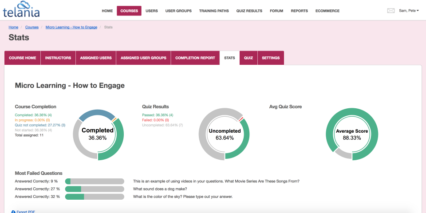Screen dimensions: 426x213
Task: Click the Courses breadcrumb link
Action: (32, 27)
